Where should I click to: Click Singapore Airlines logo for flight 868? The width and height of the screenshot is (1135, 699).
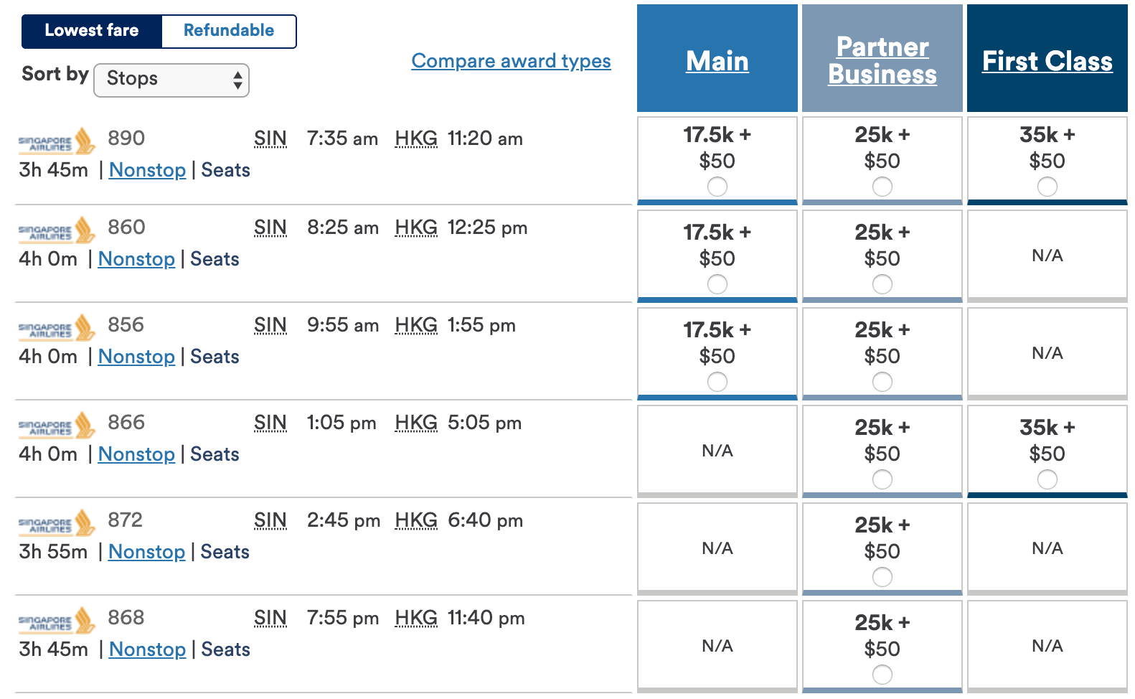[x=57, y=621]
